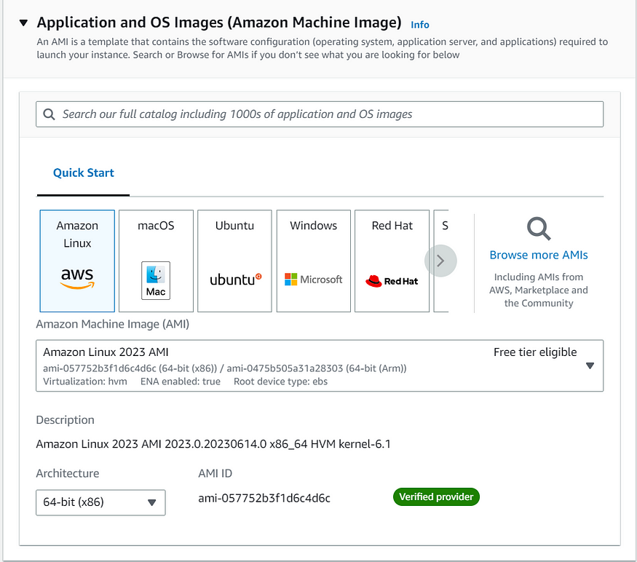Pick the Windows Microsoft tile
This screenshot has width=637, height=562.
(314, 261)
